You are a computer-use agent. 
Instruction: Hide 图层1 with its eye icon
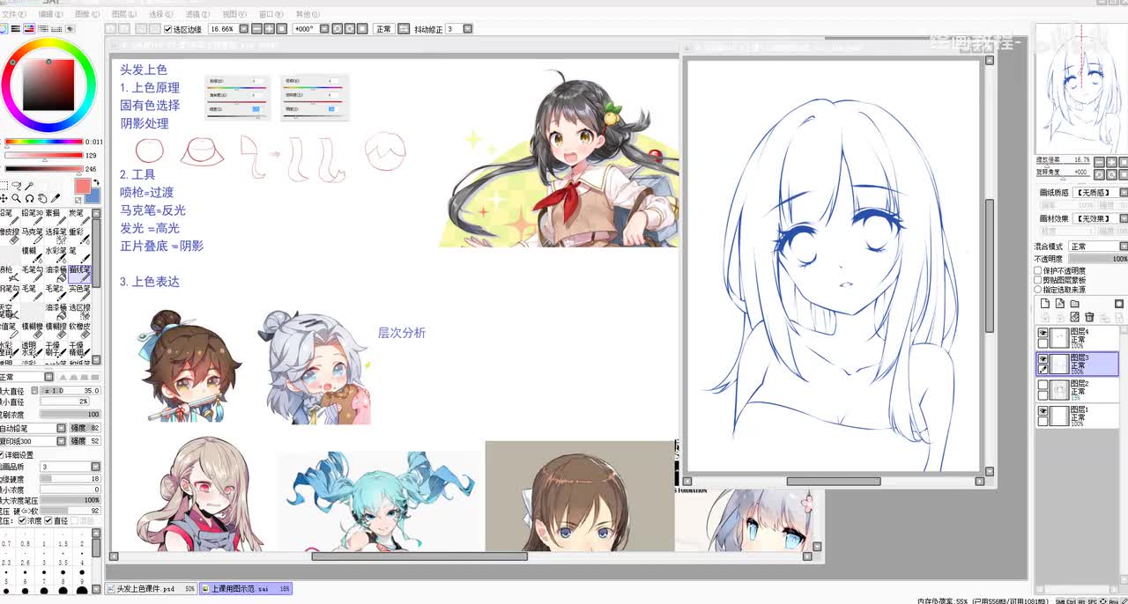point(1043,410)
